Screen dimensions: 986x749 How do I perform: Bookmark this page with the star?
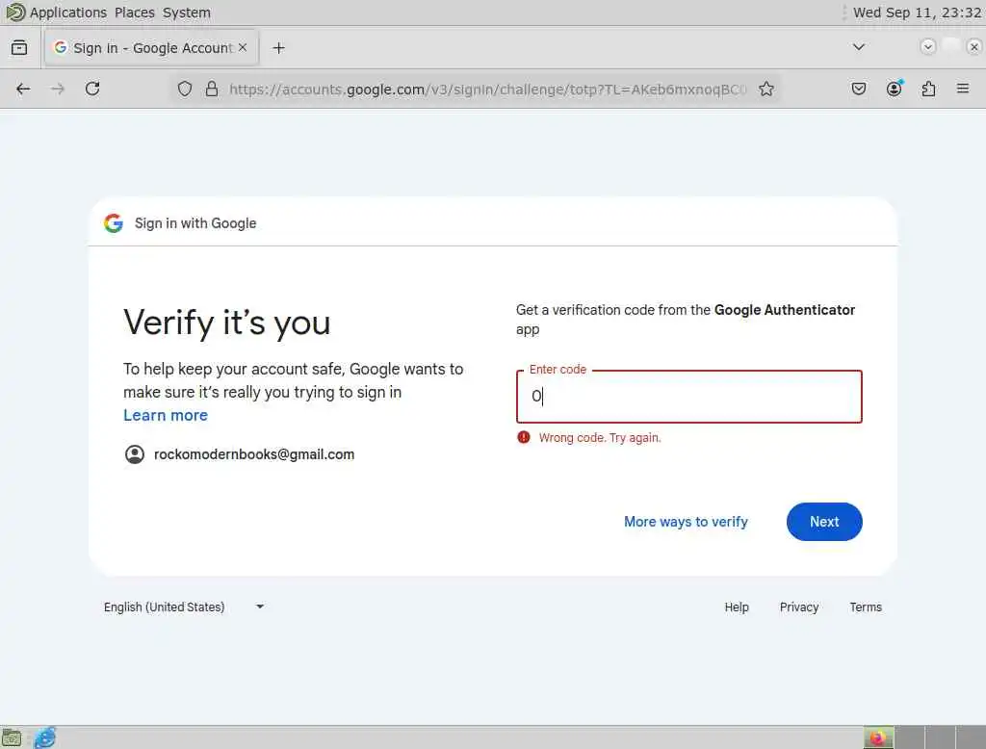tap(765, 90)
